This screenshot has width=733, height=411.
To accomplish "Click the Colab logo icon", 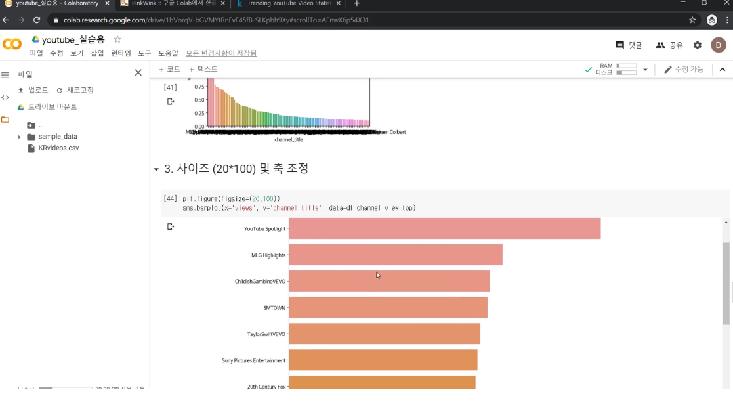I will click(12, 44).
